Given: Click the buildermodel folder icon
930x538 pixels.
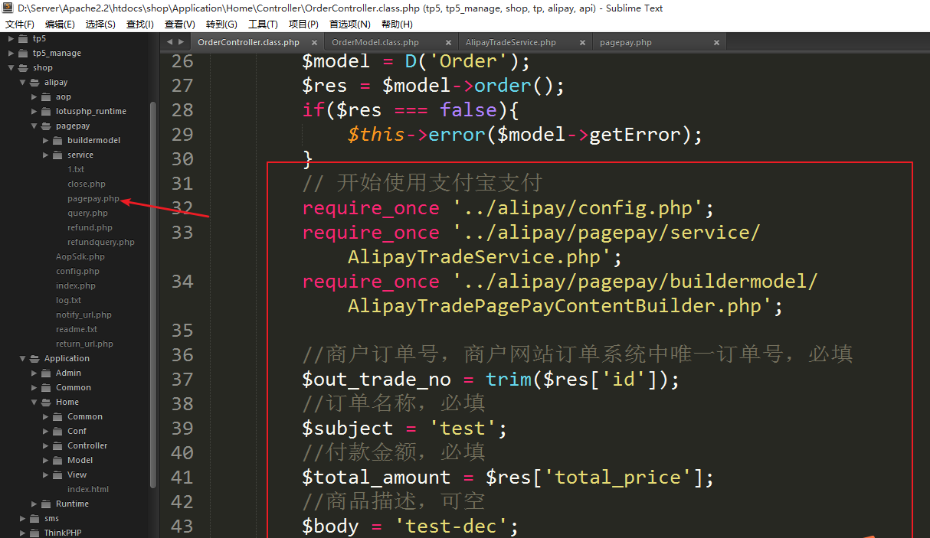Looking at the screenshot, I should point(57,141).
